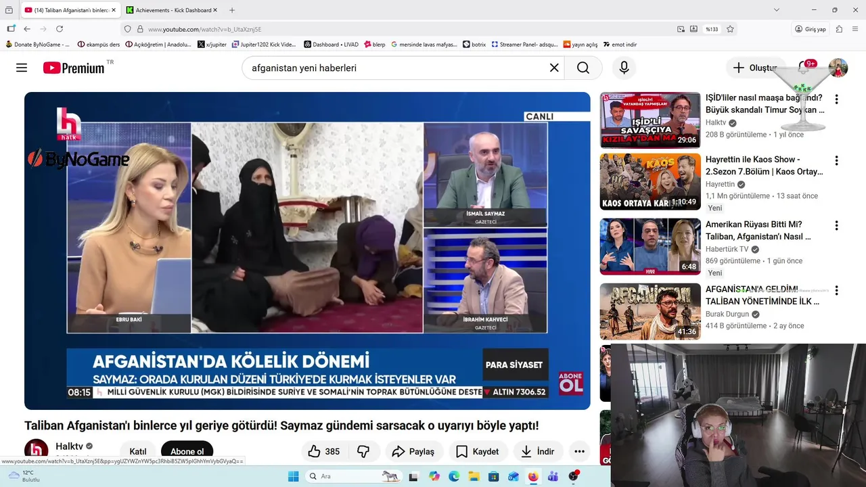This screenshot has width=866, height=487.
Task: Open the Halktv channel name link
Action: pyautogui.click(x=69, y=446)
